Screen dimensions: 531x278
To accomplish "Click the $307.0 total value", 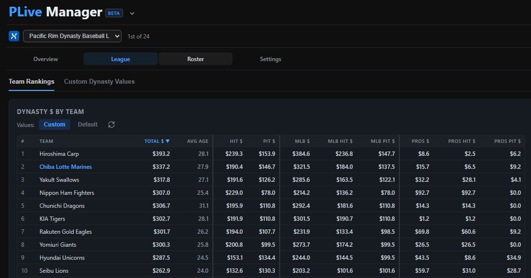I will point(161,192).
